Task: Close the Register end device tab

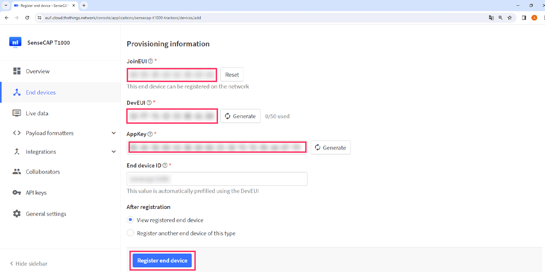Action: [74, 5]
